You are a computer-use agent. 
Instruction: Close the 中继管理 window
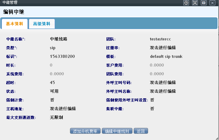[212, 3]
